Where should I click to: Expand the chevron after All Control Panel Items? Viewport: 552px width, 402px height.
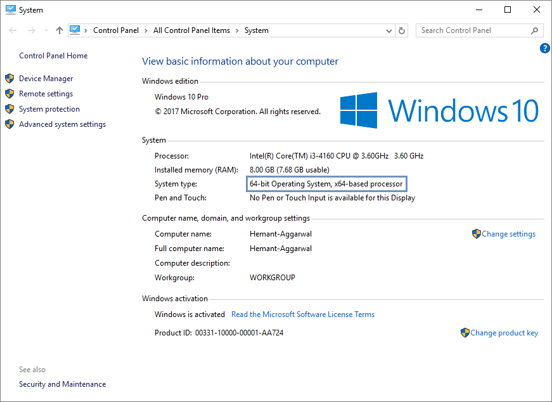click(237, 30)
